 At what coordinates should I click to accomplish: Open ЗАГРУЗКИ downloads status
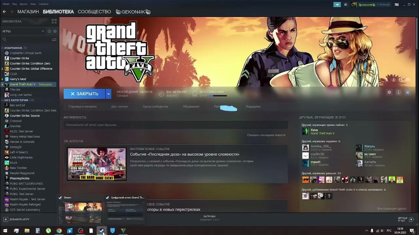click(x=209, y=218)
